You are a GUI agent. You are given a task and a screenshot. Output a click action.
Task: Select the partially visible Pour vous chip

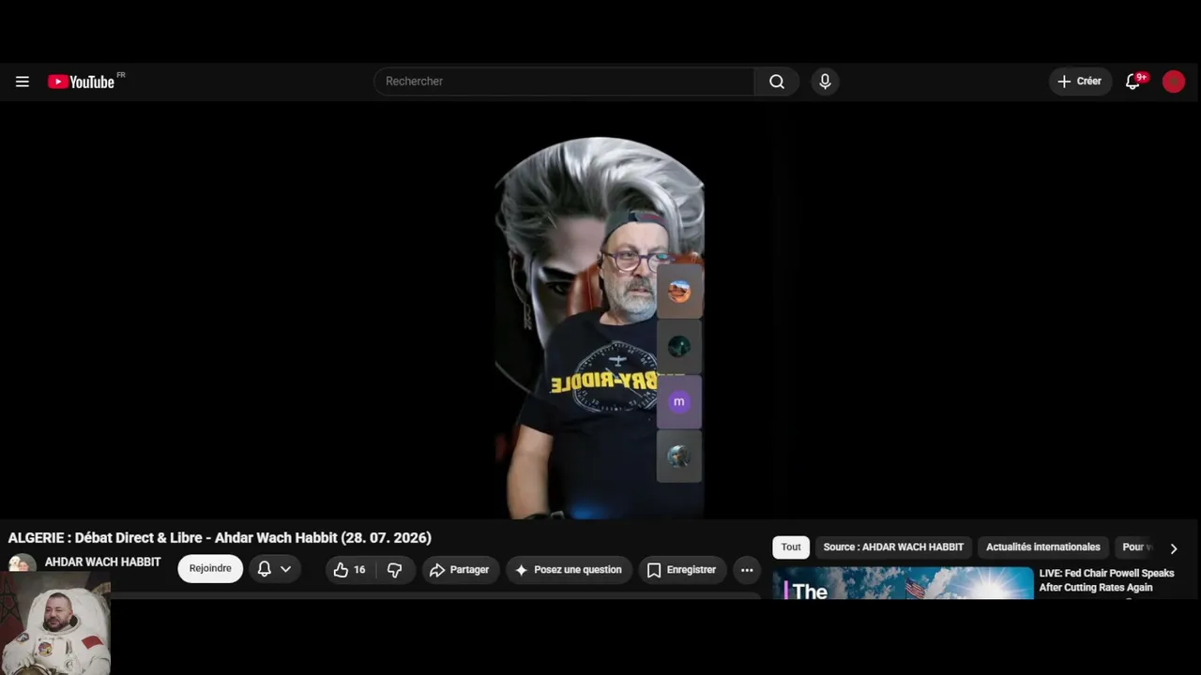[1136, 547]
